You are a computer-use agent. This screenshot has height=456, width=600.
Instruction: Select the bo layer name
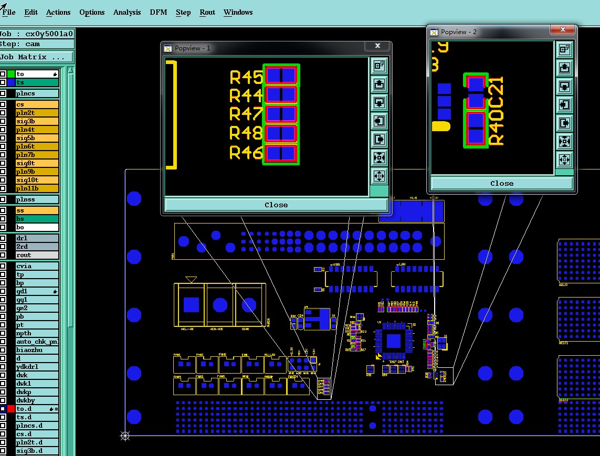(x=37, y=227)
